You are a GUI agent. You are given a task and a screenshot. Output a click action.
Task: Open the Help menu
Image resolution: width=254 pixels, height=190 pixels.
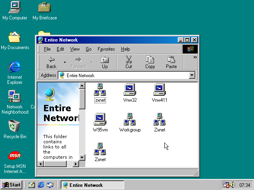point(125,49)
